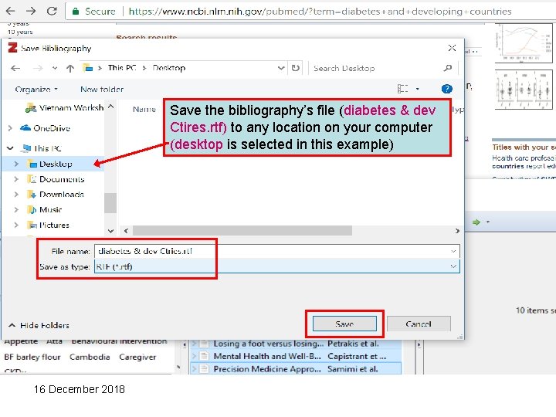Image resolution: width=556 pixels, height=417 pixels.
Task: Click the BF barley flour tag
Action: 32,357
